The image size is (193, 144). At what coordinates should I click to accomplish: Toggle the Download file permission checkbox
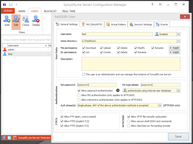click(84, 48)
